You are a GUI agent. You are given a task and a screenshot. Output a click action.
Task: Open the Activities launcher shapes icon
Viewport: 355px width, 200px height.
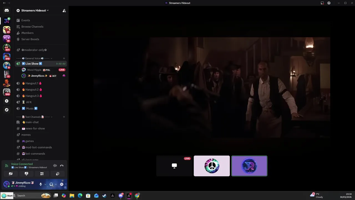42,174
